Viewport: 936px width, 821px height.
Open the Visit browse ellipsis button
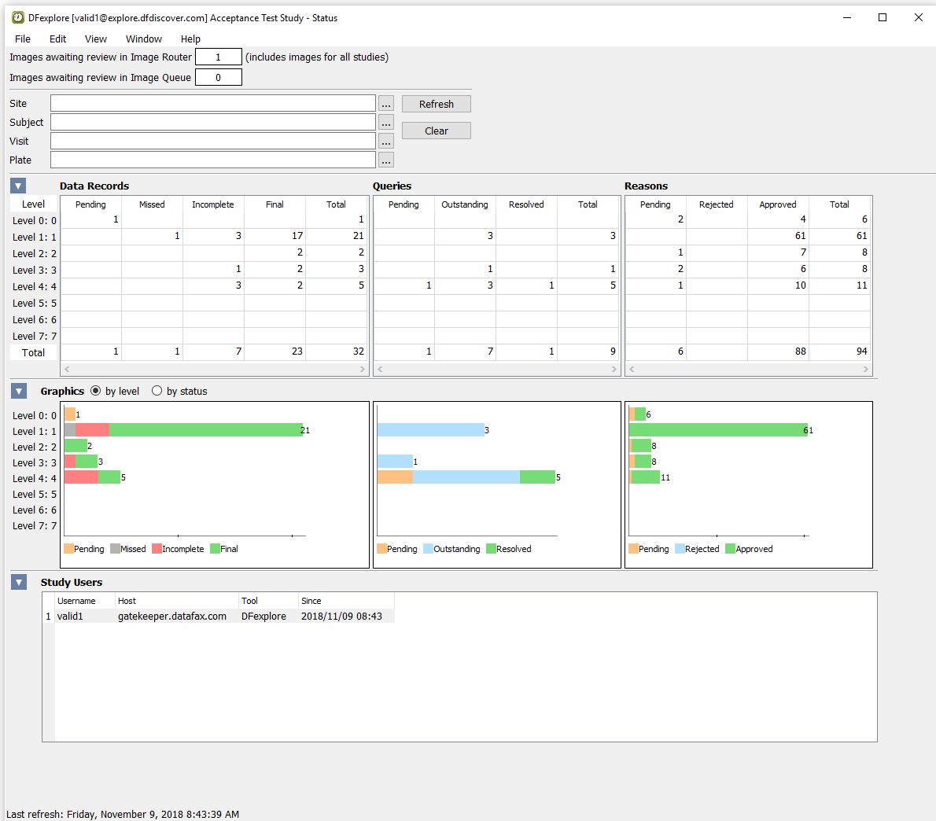click(385, 142)
